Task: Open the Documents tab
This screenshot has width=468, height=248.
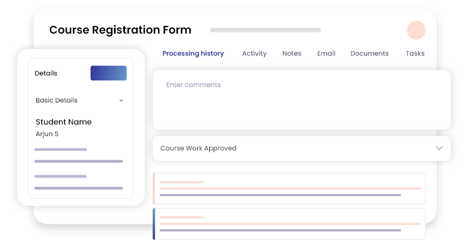Action: pos(369,53)
